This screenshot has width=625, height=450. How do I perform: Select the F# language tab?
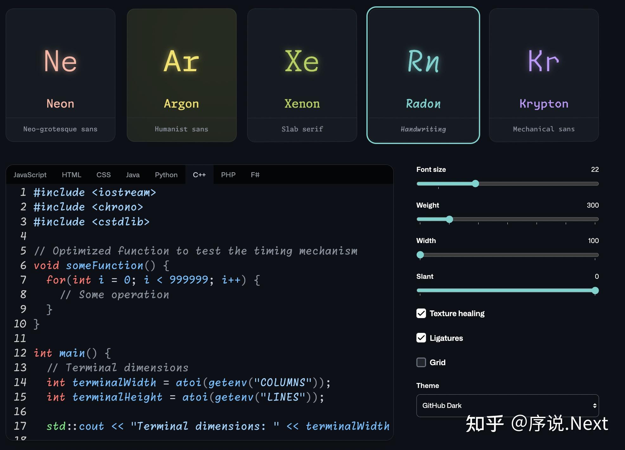255,174
